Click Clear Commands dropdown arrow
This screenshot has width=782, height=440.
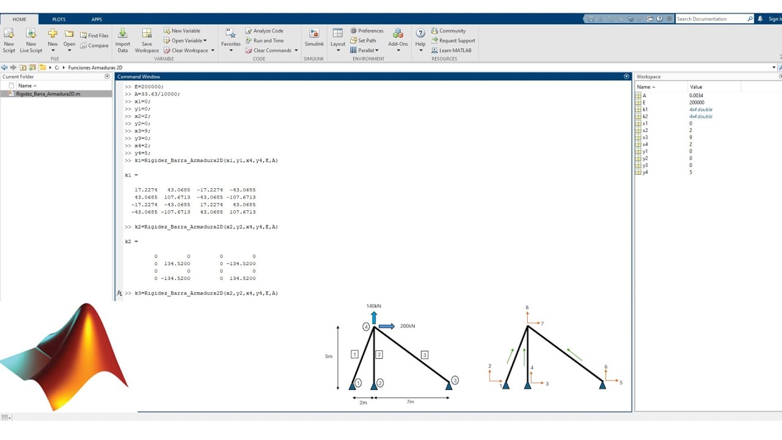pyautogui.click(x=296, y=51)
